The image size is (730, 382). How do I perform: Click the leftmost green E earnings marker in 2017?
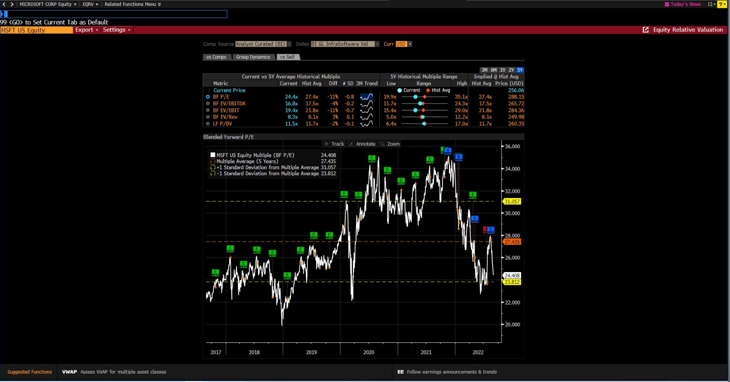click(215, 272)
